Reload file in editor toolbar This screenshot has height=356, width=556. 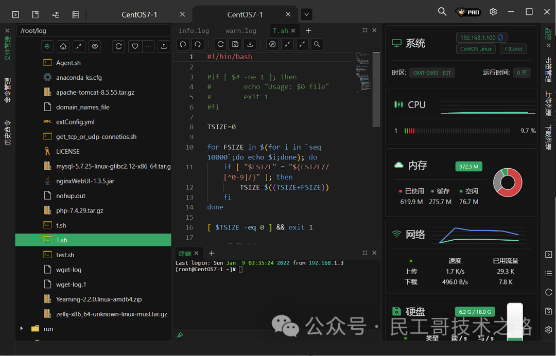click(220, 44)
